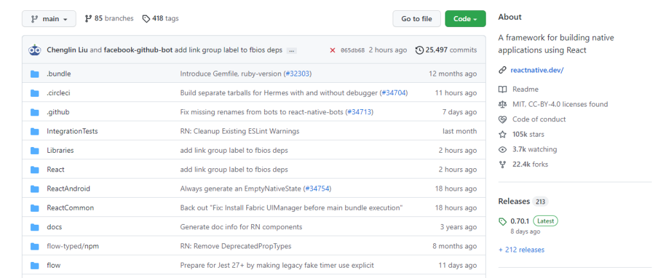This screenshot has width=658, height=278.
Task: Open the .bundle directory name
Action: (58, 74)
